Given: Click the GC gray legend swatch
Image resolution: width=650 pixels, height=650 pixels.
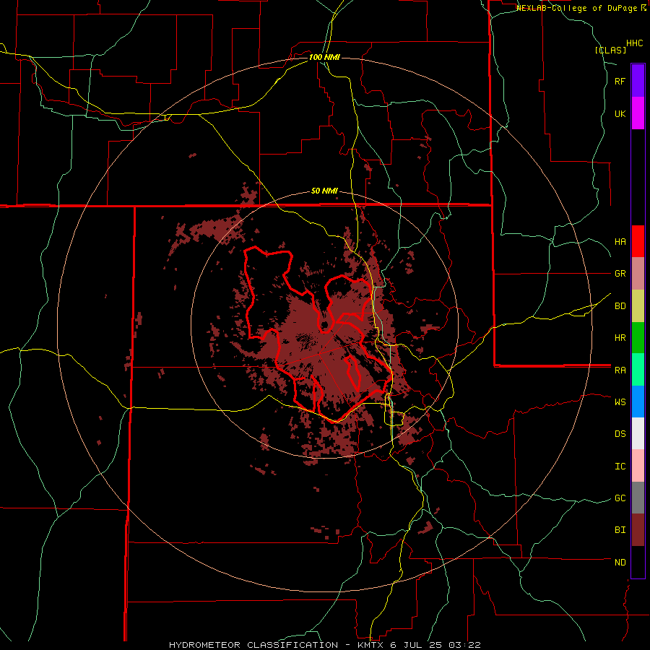Looking at the screenshot, I should 638,498.
